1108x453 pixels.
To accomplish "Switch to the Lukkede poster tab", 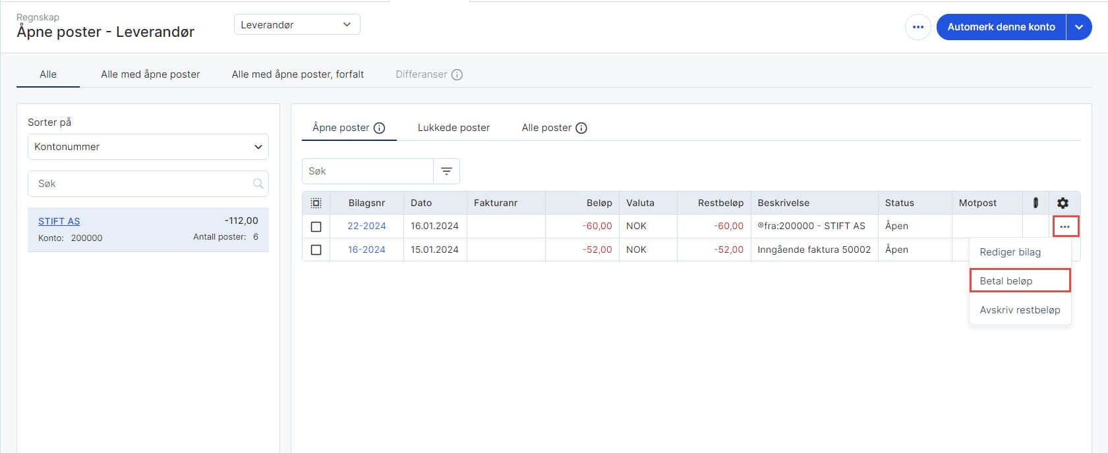I will coord(453,128).
